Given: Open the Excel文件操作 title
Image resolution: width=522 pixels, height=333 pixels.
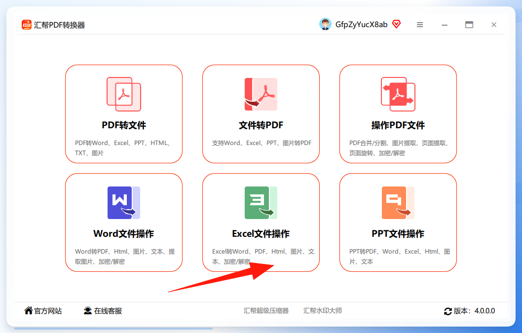Looking at the screenshot, I should pos(261,234).
